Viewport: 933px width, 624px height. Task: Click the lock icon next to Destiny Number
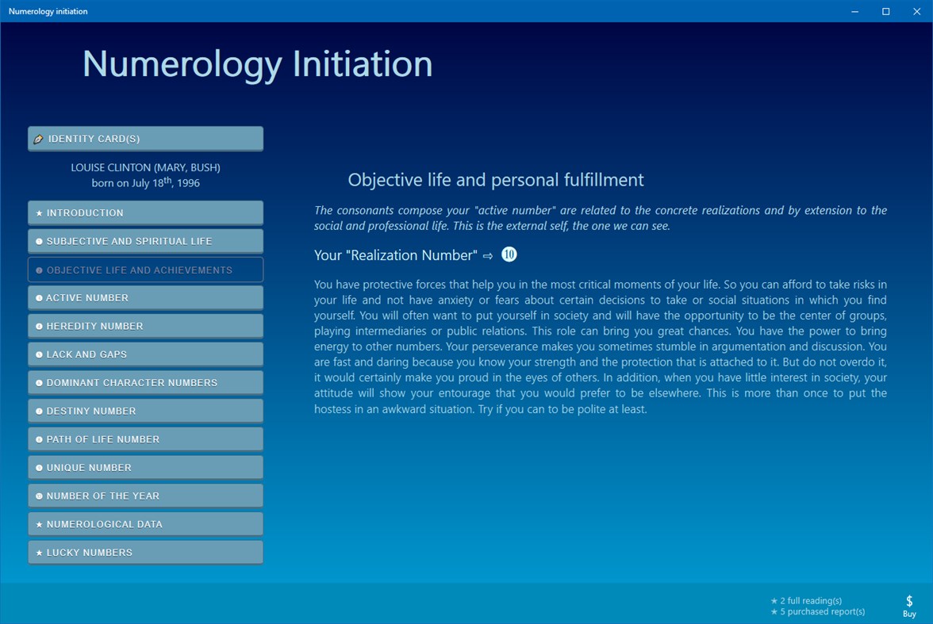[x=39, y=410]
